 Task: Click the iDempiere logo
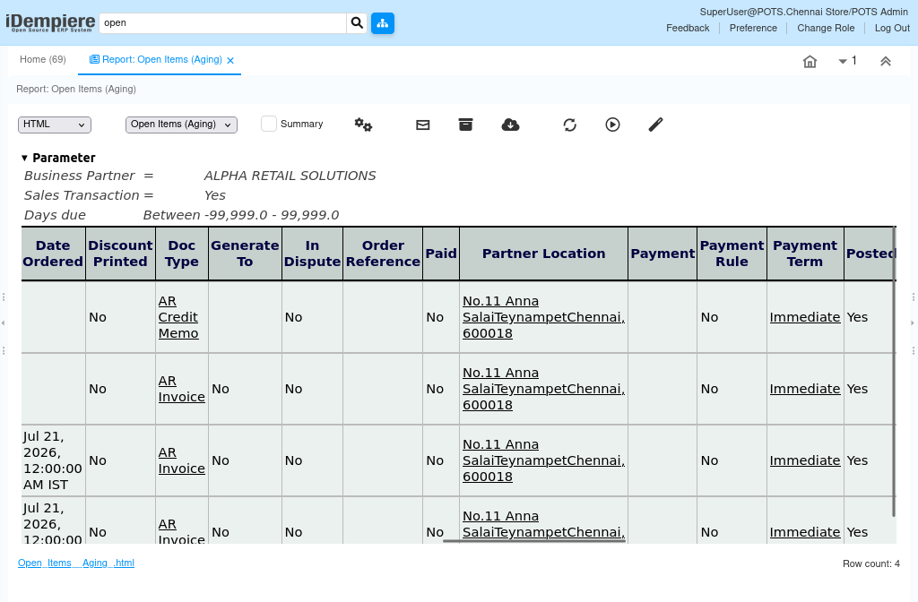tap(50, 23)
